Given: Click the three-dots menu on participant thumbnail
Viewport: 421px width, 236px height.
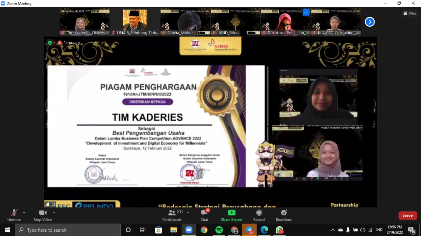Looking at the screenshot, I should 306,12.
